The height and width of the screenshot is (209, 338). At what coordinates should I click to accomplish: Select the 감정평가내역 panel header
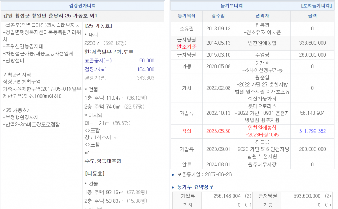(x=82, y=6)
